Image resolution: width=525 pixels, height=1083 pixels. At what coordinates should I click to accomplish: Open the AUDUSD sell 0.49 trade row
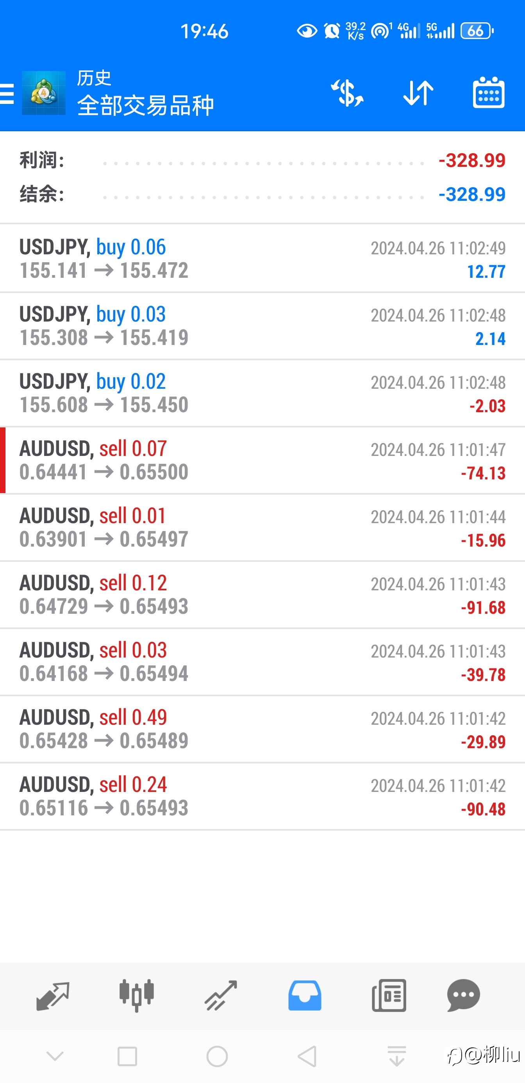click(262, 729)
